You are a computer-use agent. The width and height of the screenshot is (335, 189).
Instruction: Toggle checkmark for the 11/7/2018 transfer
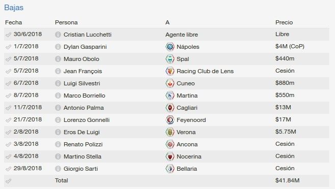click(x=8, y=108)
